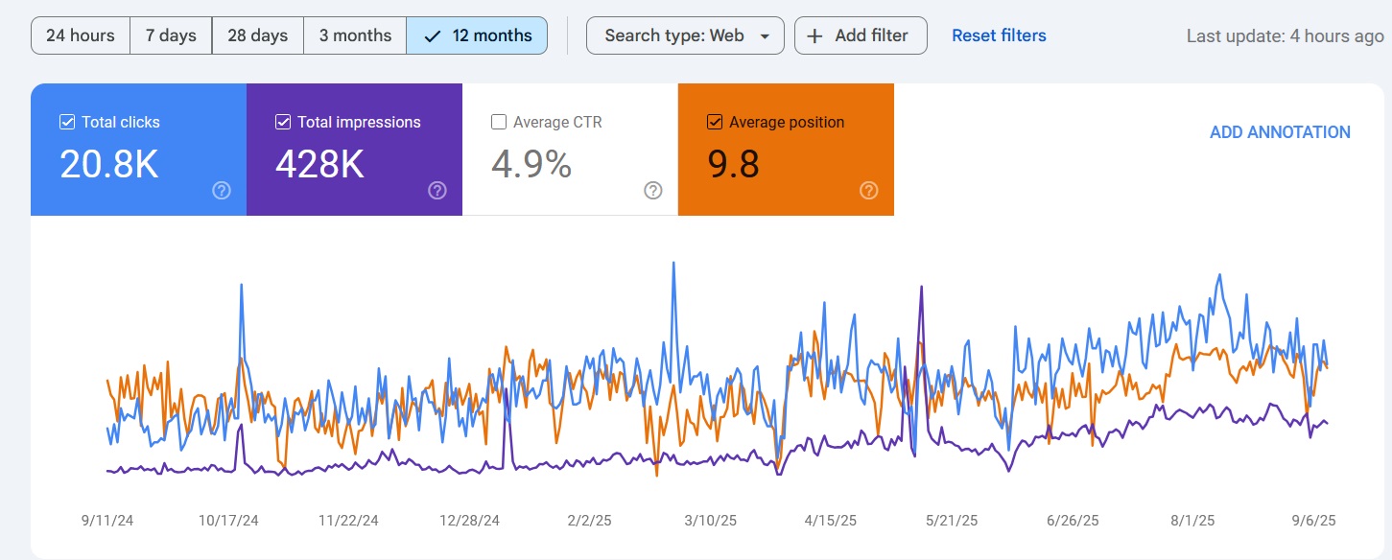Click help icon on Average CTR card

coord(653,191)
